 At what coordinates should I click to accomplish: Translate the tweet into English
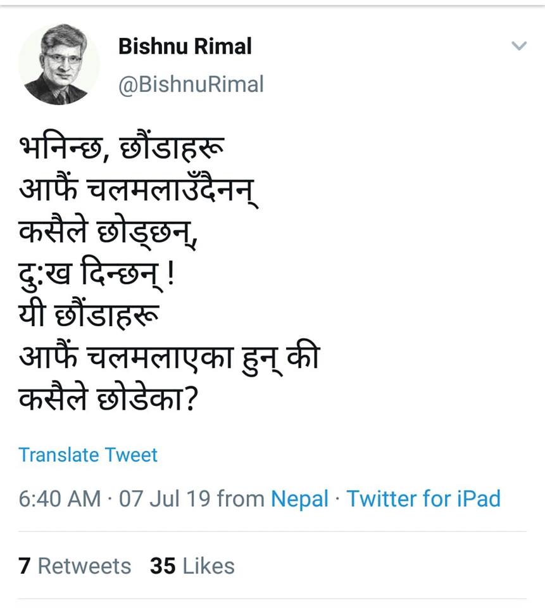(x=88, y=454)
